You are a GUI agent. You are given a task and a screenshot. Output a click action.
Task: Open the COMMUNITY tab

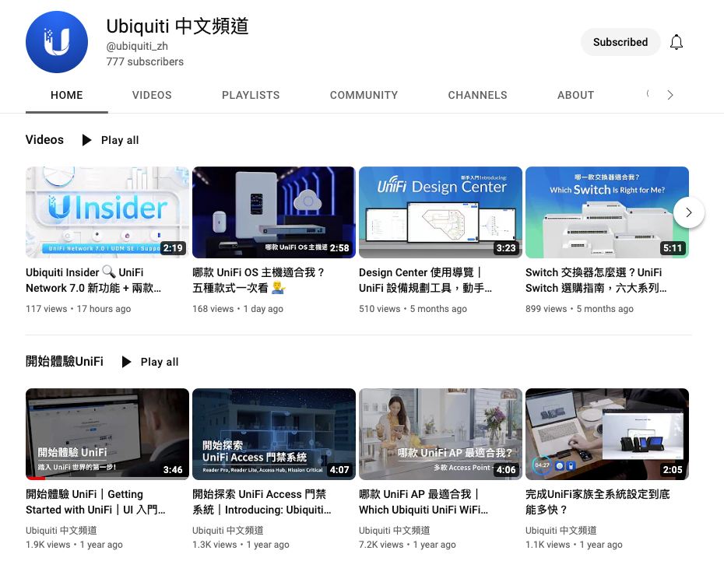[x=364, y=95]
